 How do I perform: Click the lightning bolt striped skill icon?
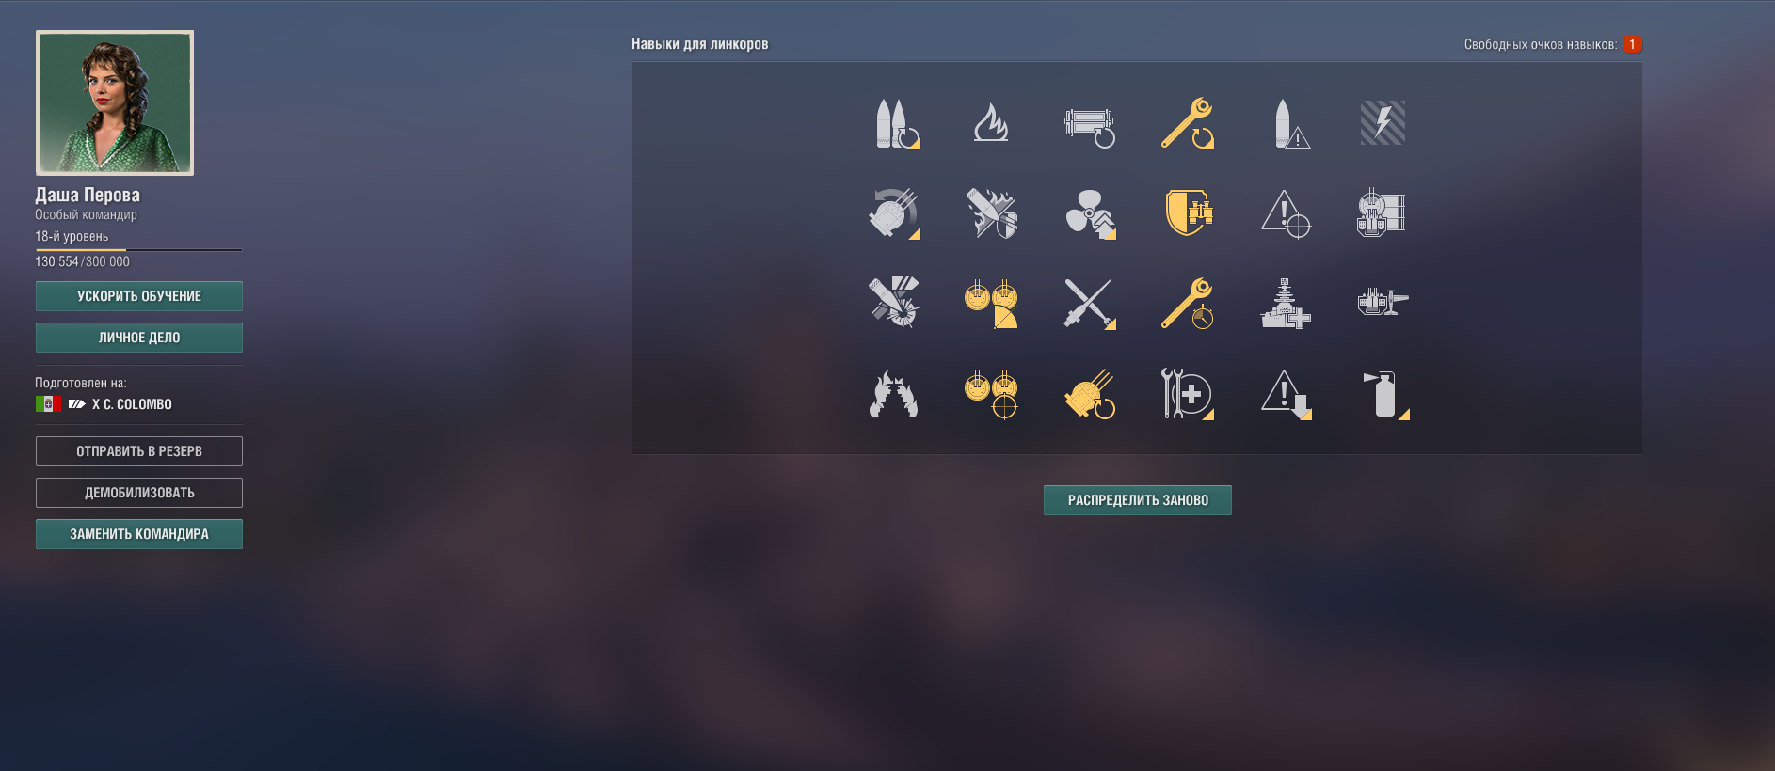(x=1383, y=123)
